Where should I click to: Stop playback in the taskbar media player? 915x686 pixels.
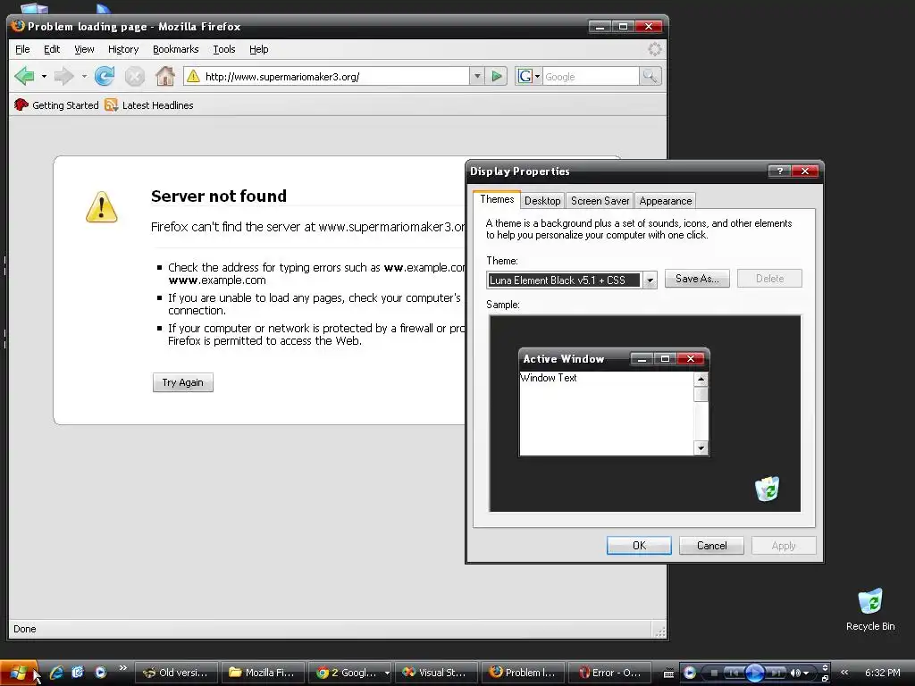click(x=713, y=673)
